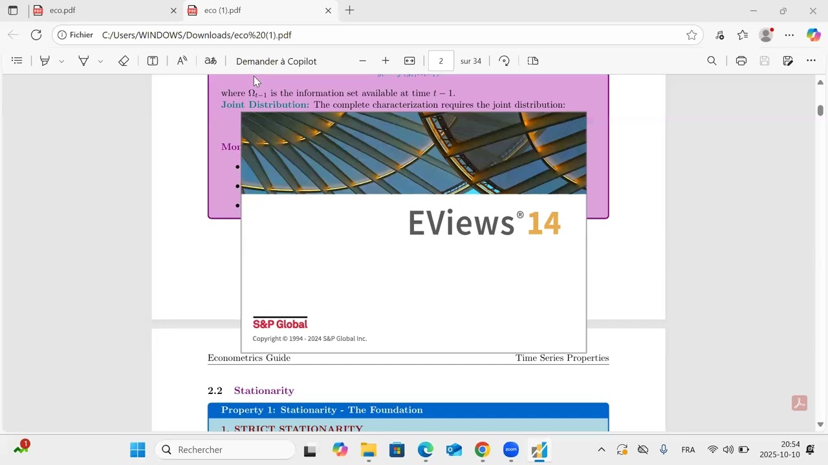Viewport: 828px width, 465px height.
Task: Click the 'Joint Distribution:' heading text
Action: [x=265, y=105]
